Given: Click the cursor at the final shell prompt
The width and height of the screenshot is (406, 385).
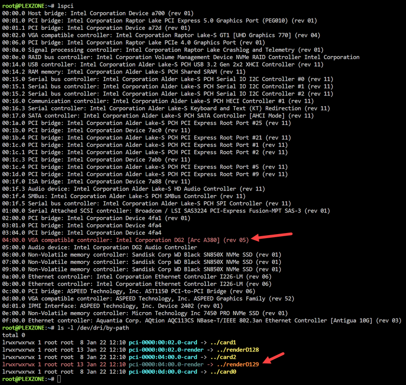Looking at the screenshot, I should [59, 379].
